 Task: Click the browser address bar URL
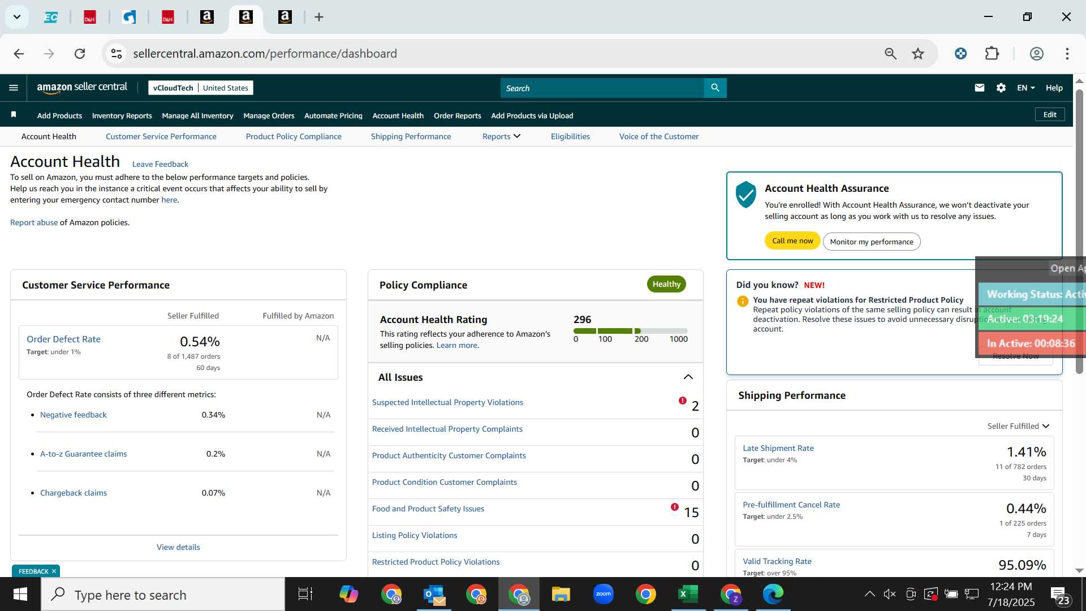coord(265,54)
